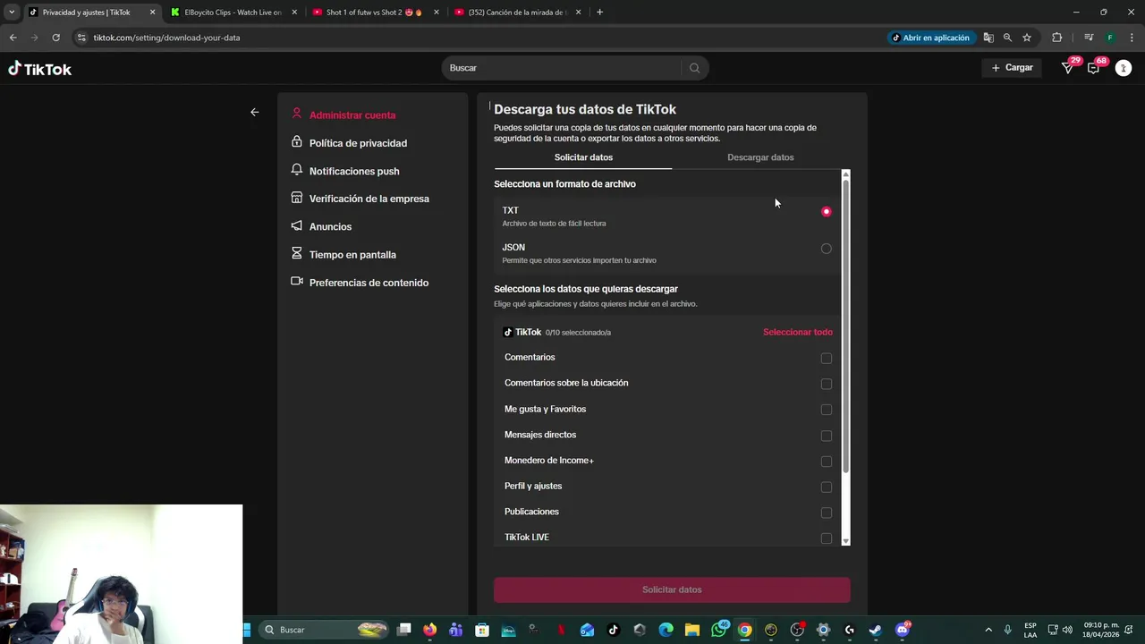Open Administrar cuenta settings section
The height and width of the screenshot is (644, 1145).
pyautogui.click(x=352, y=115)
